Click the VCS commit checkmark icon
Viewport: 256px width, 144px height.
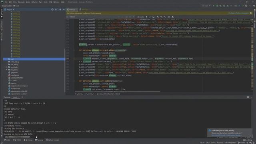coord(243,6)
